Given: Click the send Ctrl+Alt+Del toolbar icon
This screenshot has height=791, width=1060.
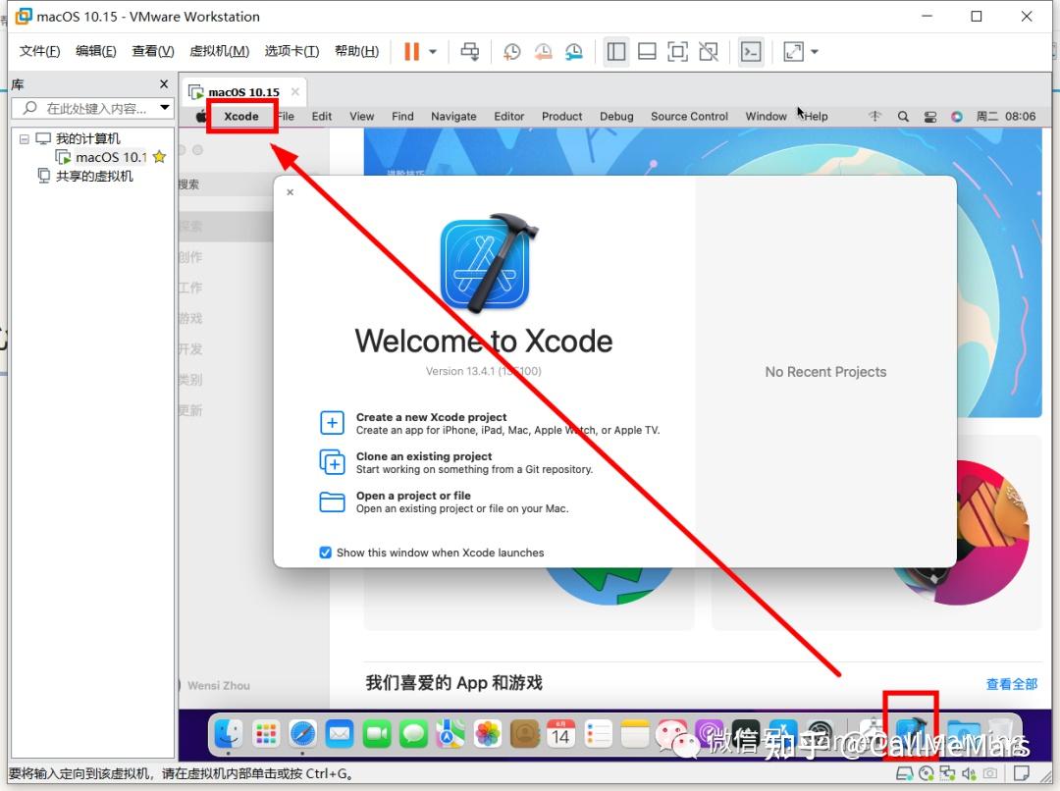Looking at the screenshot, I should (x=470, y=51).
